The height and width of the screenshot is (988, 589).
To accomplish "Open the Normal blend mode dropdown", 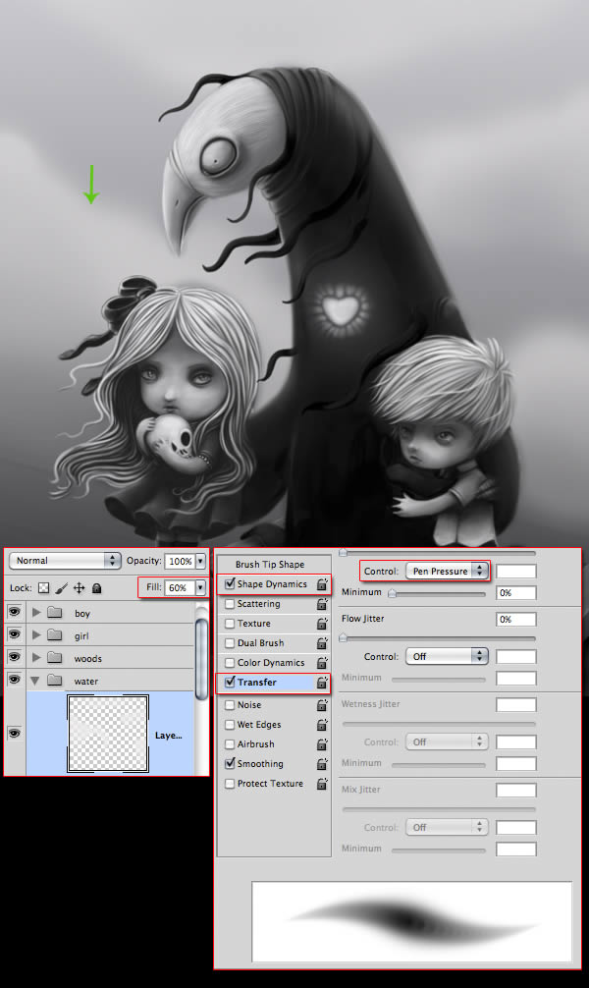I will tap(65, 560).
